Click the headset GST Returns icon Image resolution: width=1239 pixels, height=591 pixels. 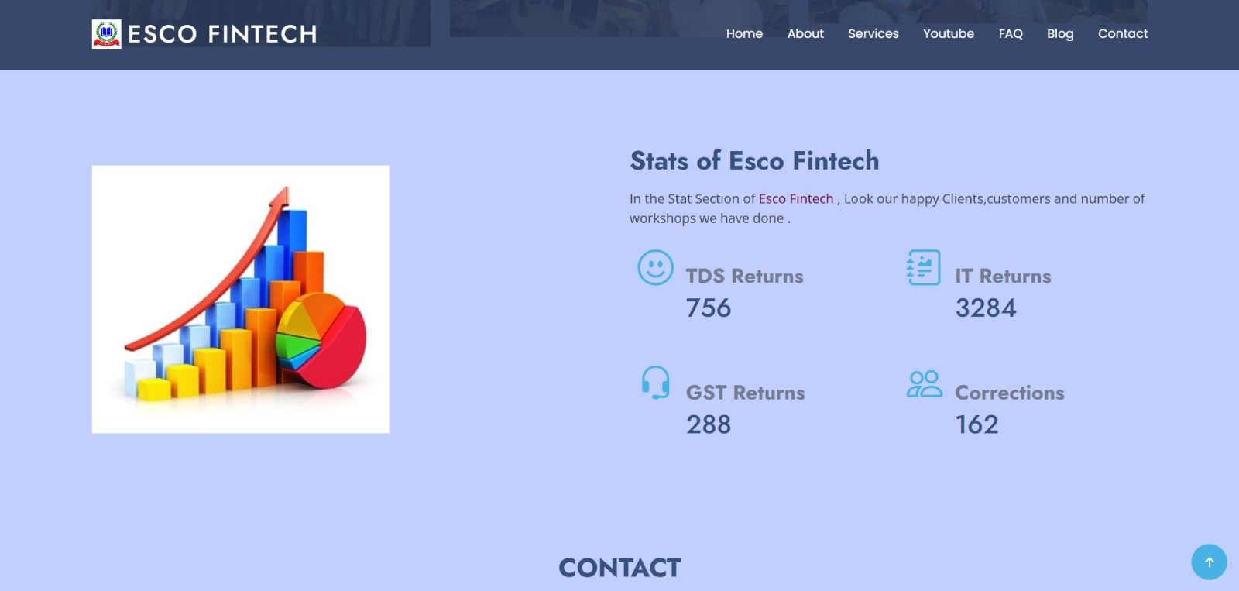pos(655,383)
